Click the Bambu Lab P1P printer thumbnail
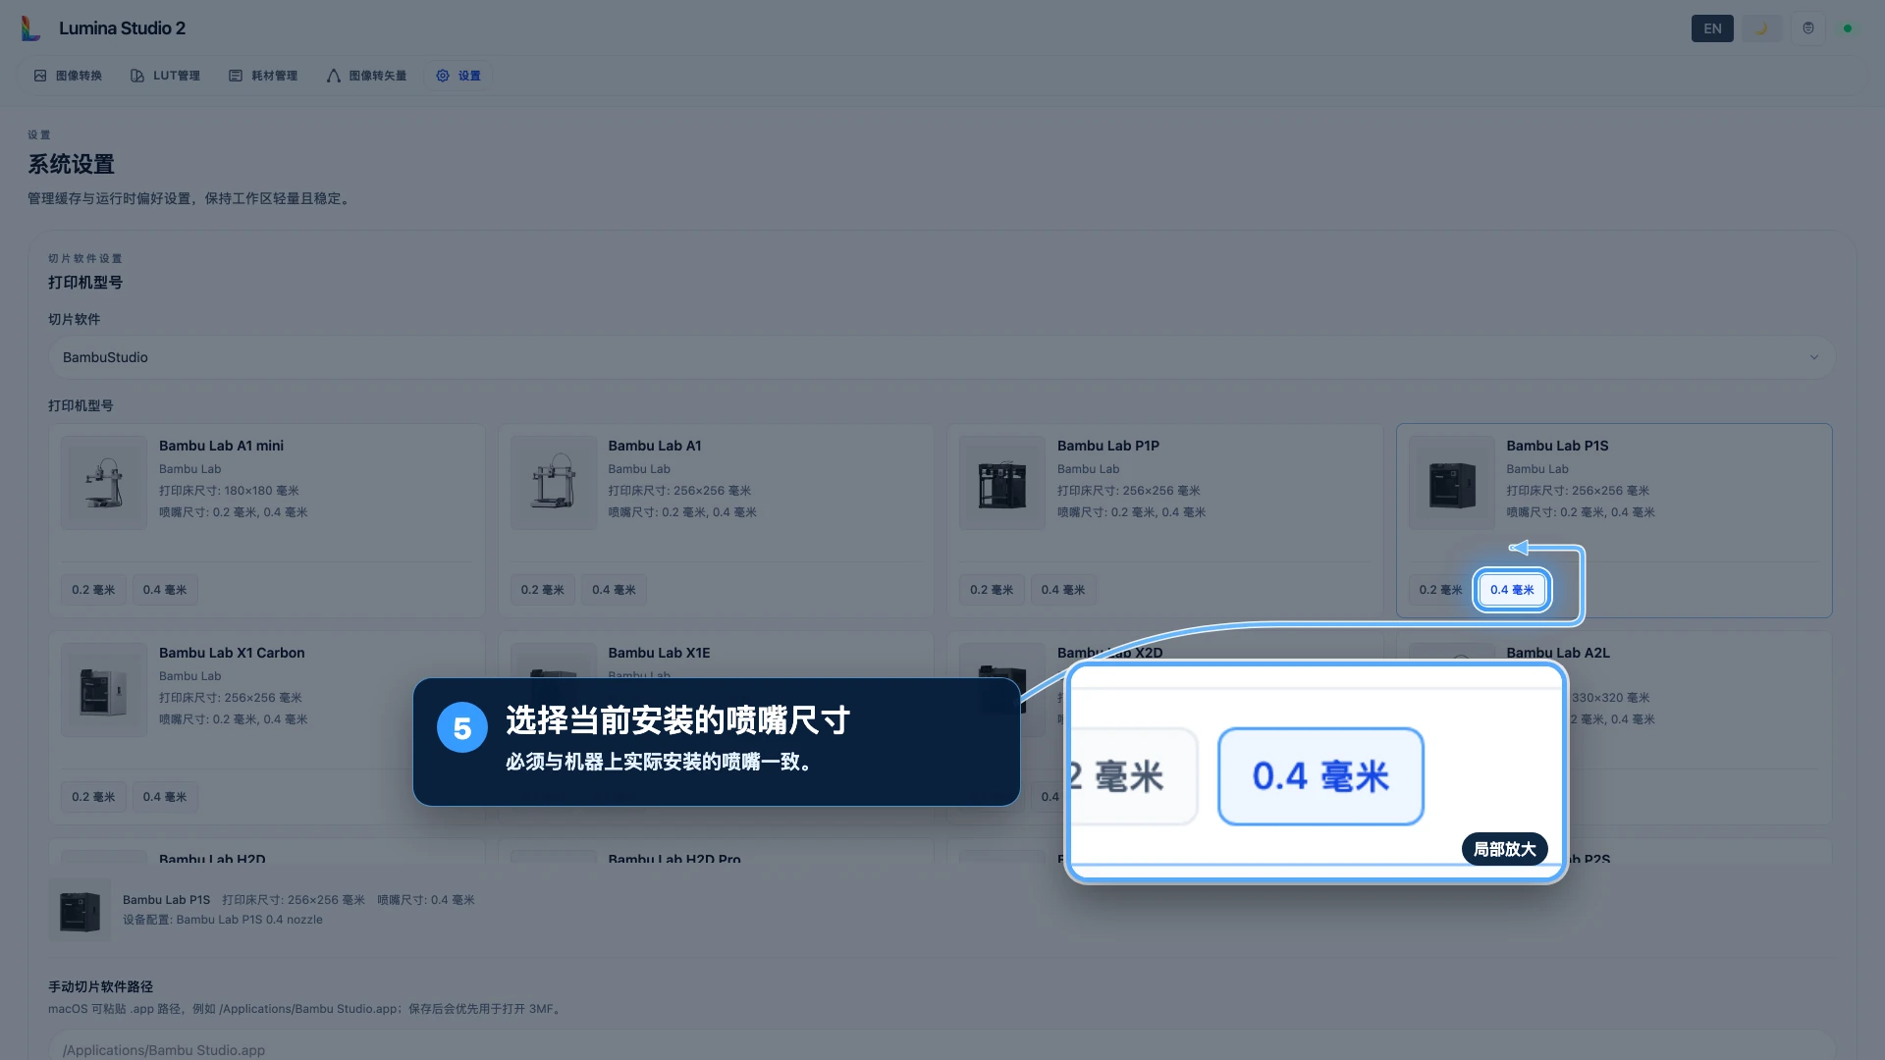The image size is (1885, 1060). pyautogui.click(x=1002, y=483)
